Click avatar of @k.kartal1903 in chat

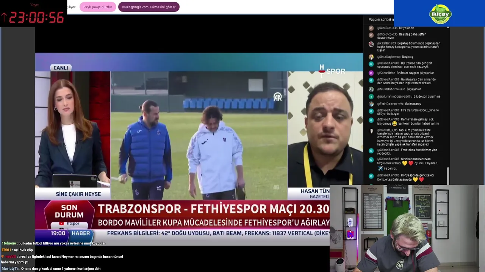pyautogui.click(x=371, y=44)
